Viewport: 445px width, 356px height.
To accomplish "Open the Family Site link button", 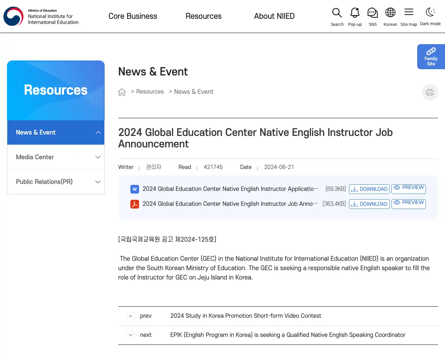I will (x=431, y=57).
